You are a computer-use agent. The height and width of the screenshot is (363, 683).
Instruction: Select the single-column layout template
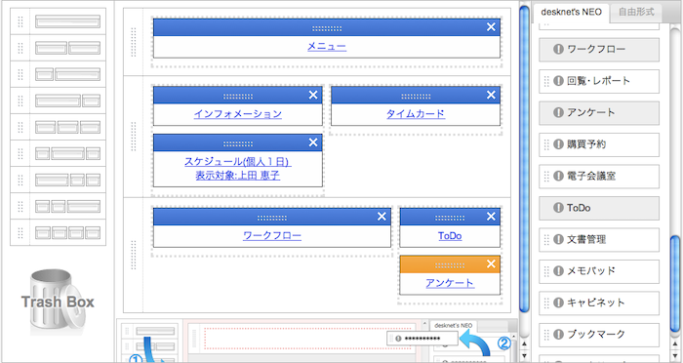[x=67, y=21]
